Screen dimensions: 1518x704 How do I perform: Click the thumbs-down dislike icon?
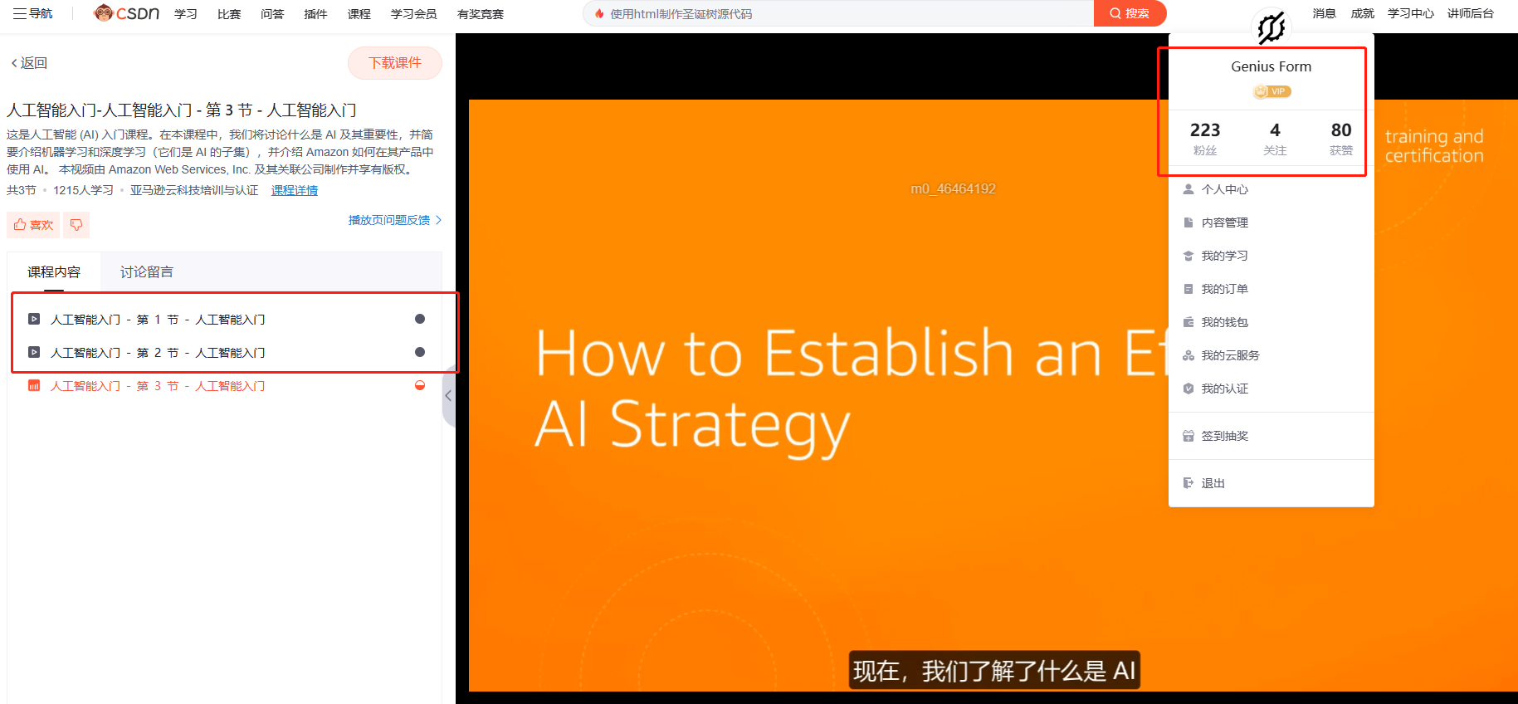click(76, 225)
